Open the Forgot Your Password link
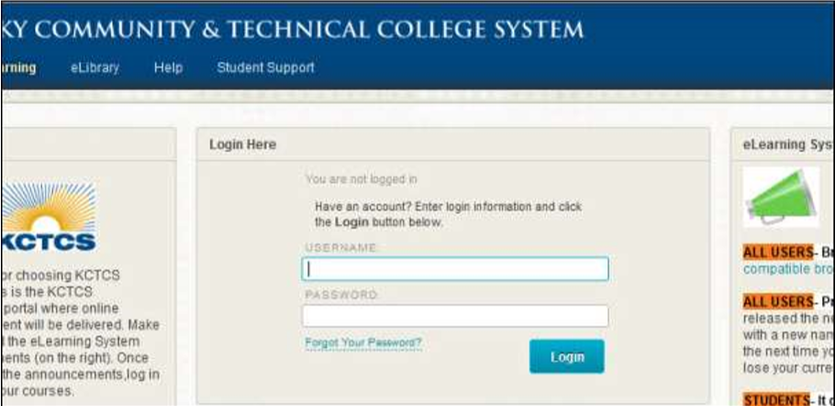The width and height of the screenshot is (835, 406). point(363,343)
